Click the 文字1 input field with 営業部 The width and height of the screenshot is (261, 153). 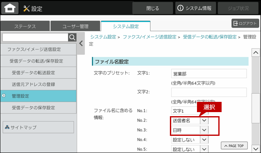tap(209, 74)
